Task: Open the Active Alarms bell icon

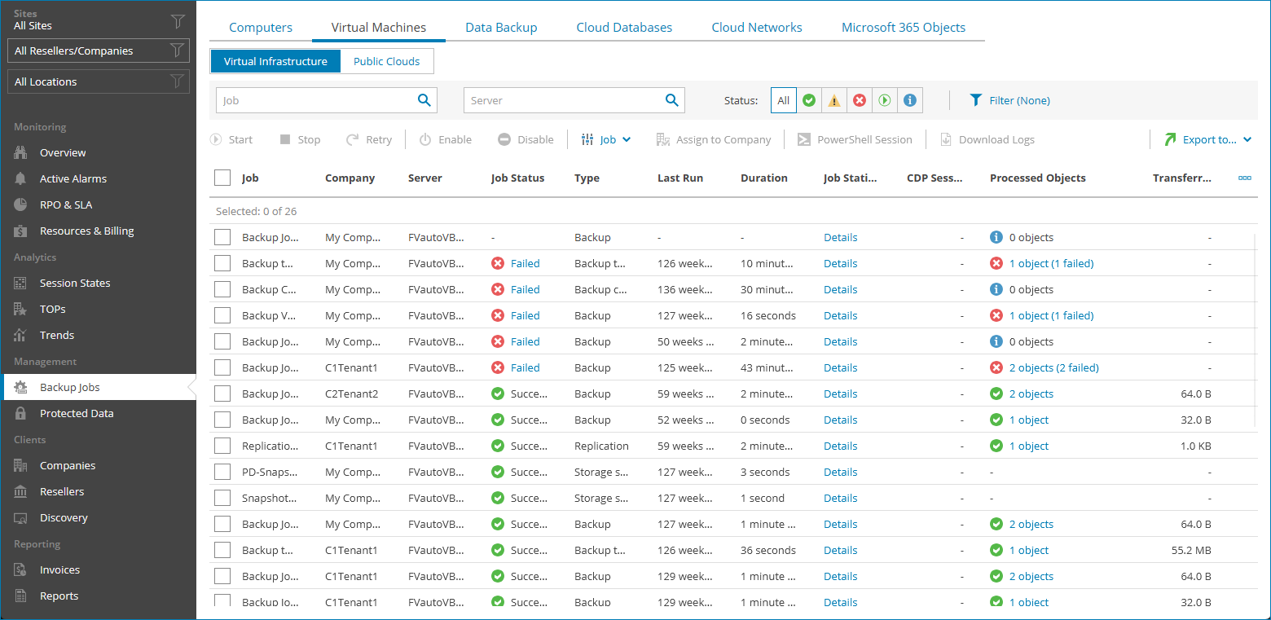Action: tap(21, 178)
